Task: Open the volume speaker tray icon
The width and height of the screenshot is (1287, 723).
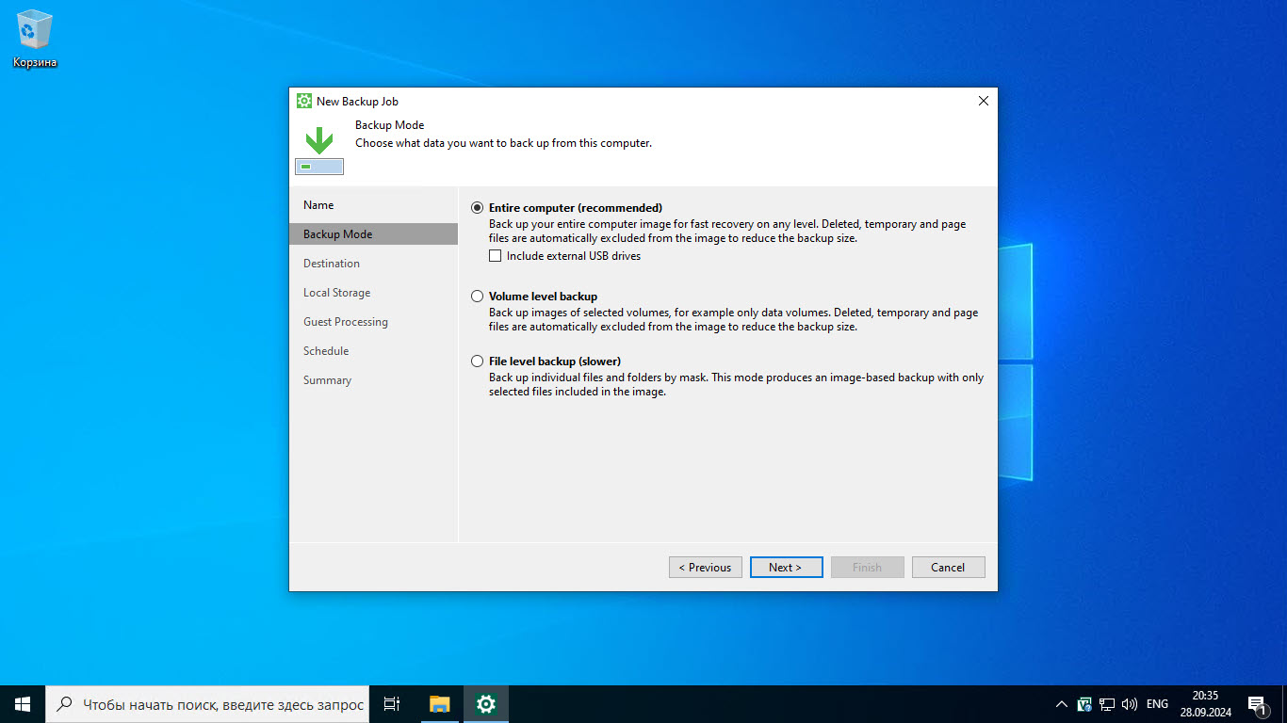Action: 1130,704
